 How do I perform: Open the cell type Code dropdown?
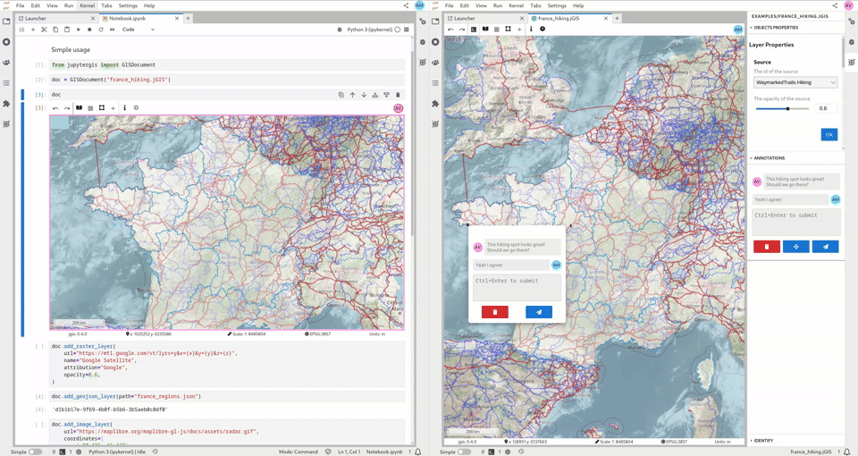[139, 30]
